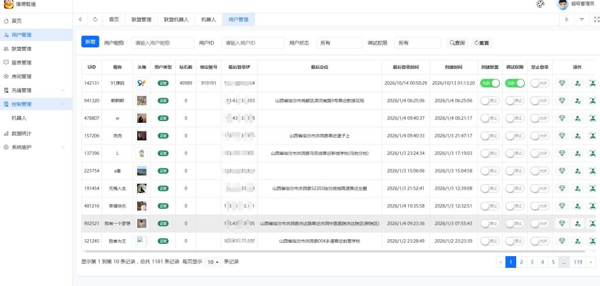Click the 数据统计 chart icon in sidebar
Viewport: 600px width, 286px height.
coord(6,134)
